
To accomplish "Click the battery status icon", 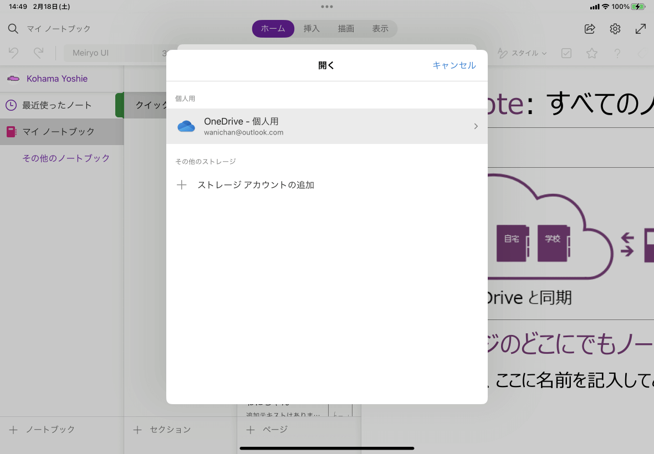I will tap(638, 7).
